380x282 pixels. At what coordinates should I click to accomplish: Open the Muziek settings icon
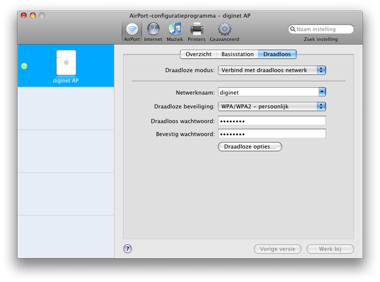coord(175,29)
